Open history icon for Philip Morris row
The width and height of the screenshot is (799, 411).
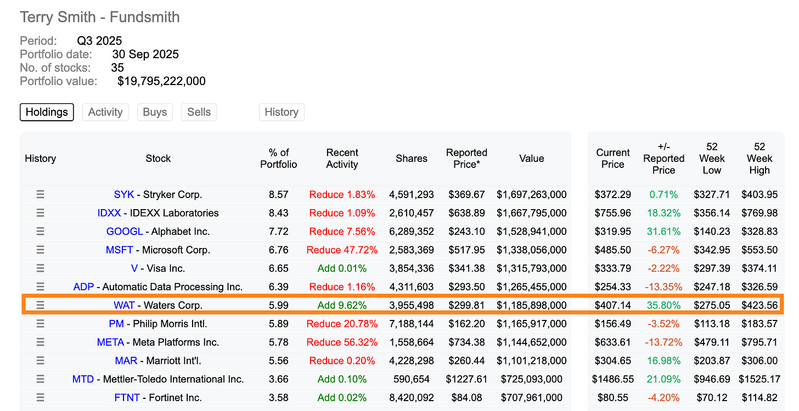point(40,324)
